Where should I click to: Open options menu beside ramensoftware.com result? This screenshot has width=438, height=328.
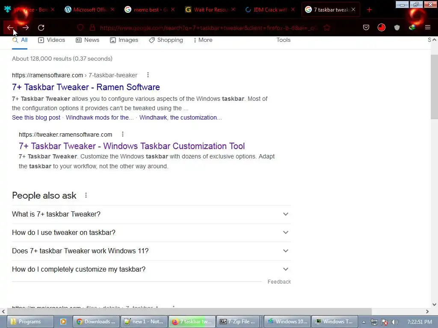tap(148, 75)
